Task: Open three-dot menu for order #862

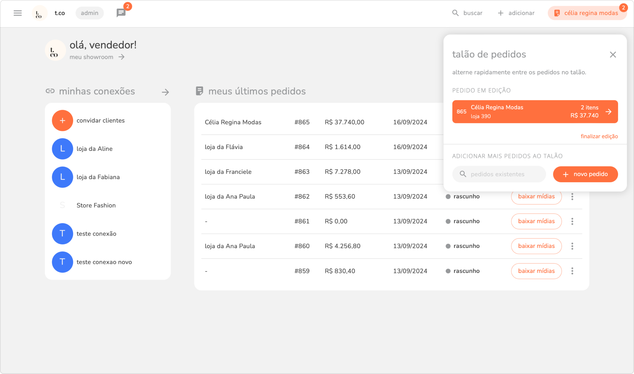Action: coord(572,197)
